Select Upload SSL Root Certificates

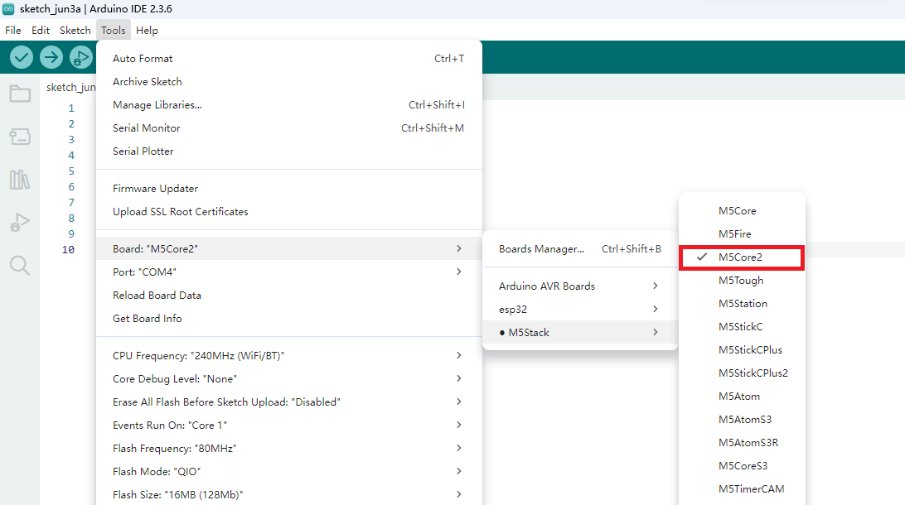pyautogui.click(x=288, y=212)
